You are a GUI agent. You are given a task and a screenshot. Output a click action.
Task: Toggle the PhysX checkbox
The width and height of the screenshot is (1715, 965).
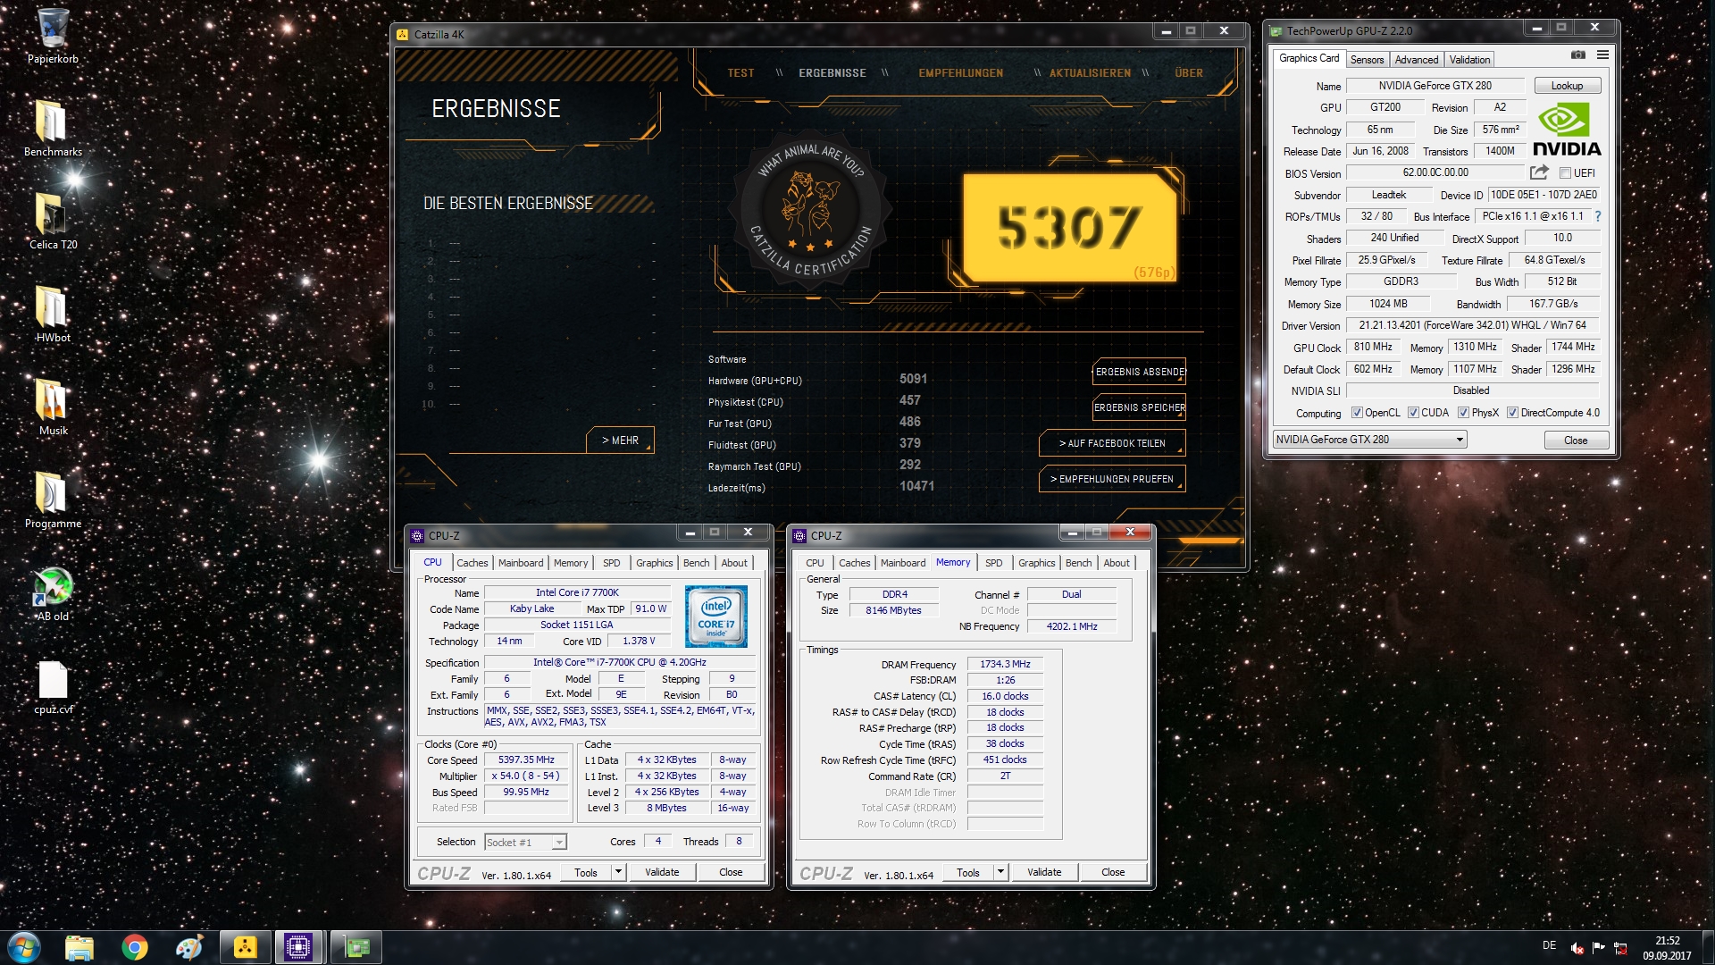1463,413
